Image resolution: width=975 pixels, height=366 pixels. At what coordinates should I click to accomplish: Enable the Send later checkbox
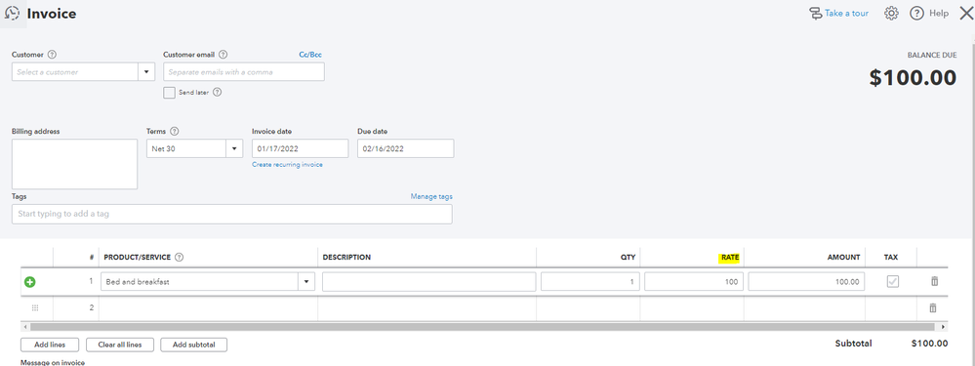(169, 92)
